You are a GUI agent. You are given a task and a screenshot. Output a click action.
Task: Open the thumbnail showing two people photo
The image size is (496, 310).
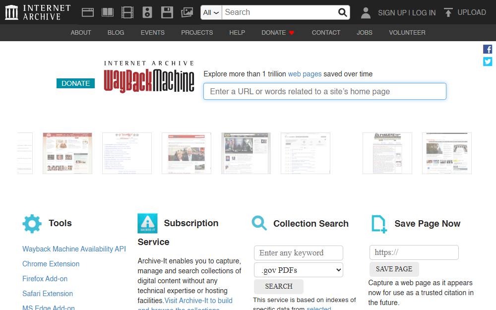186,153
